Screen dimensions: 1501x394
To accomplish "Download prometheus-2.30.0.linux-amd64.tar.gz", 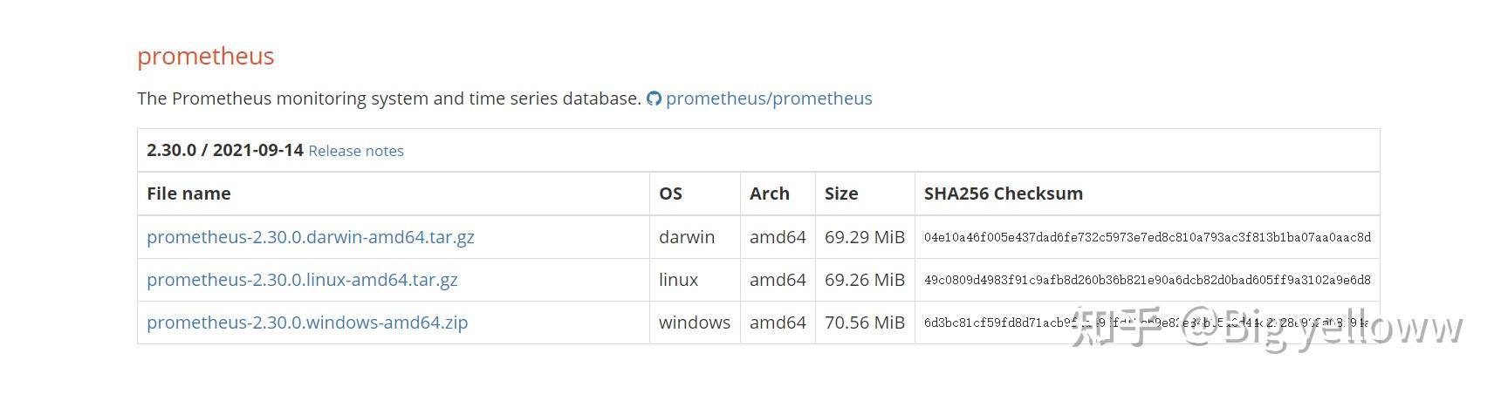I will tap(302, 280).
